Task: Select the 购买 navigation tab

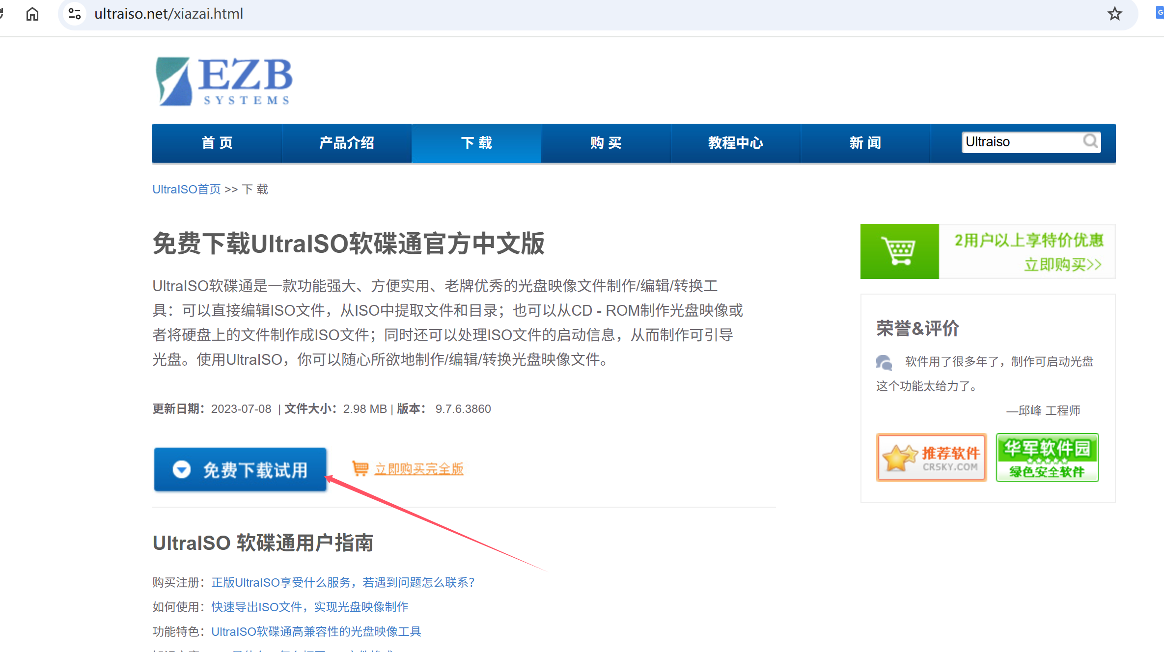Action: 606,143
